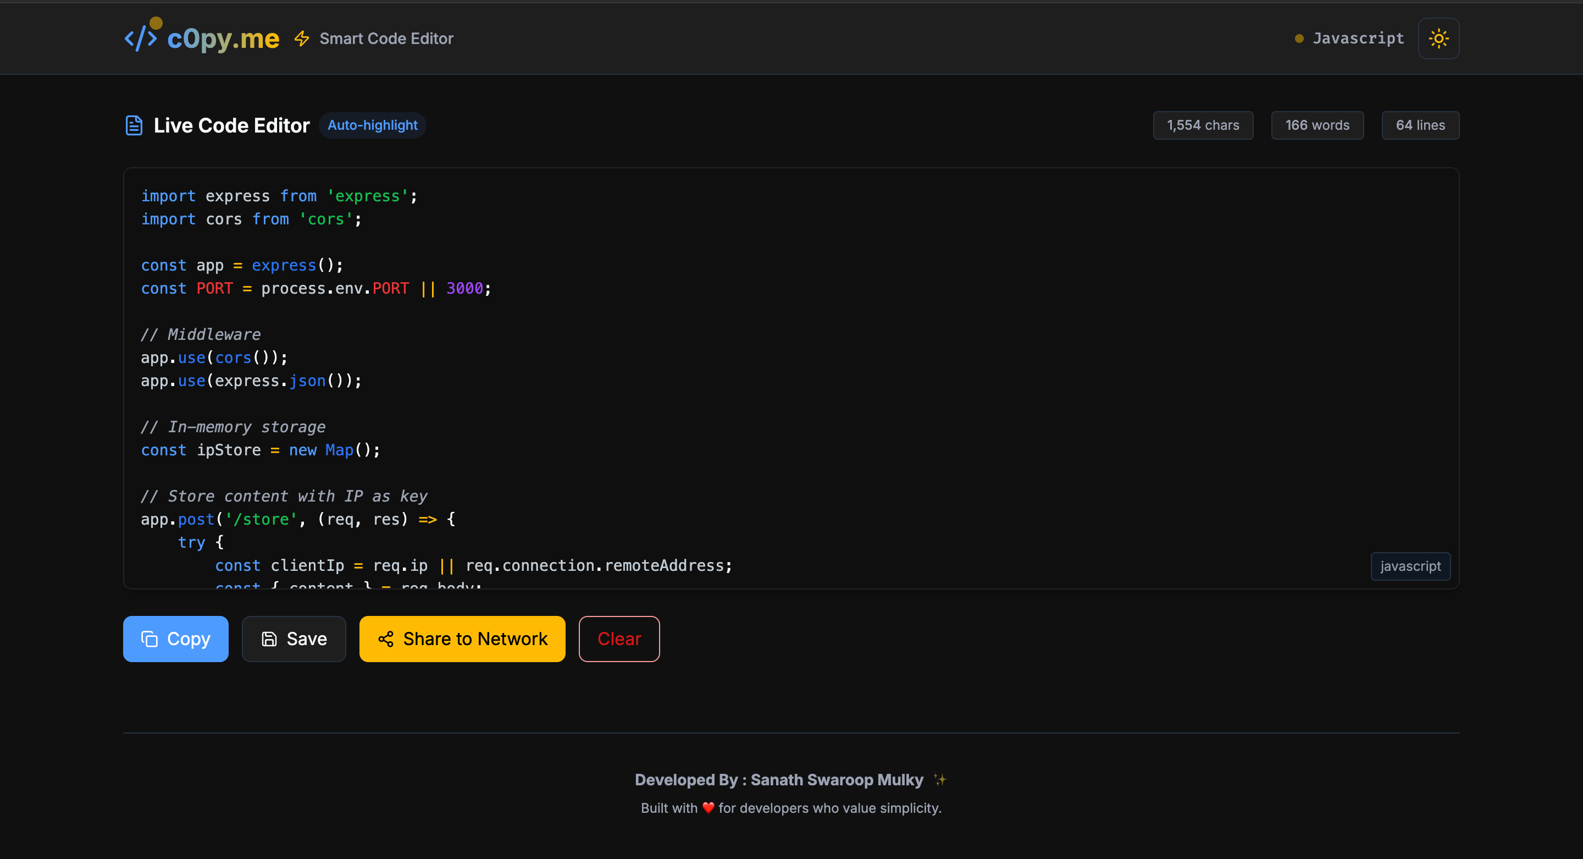Click Developed By : Sanath Swaroop Mulky text
The height and width of the screenshot is (859, 1583).
pos(779,780)
